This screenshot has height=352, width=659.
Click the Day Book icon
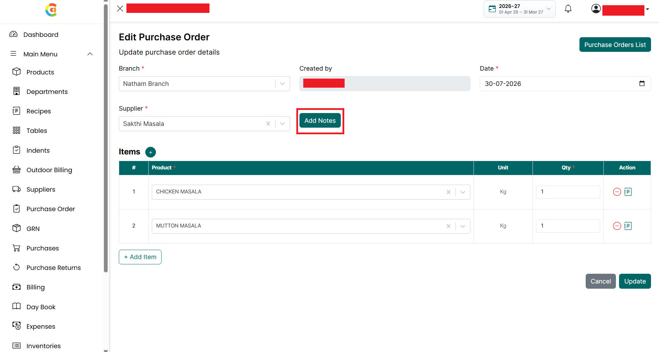[16, 306]
